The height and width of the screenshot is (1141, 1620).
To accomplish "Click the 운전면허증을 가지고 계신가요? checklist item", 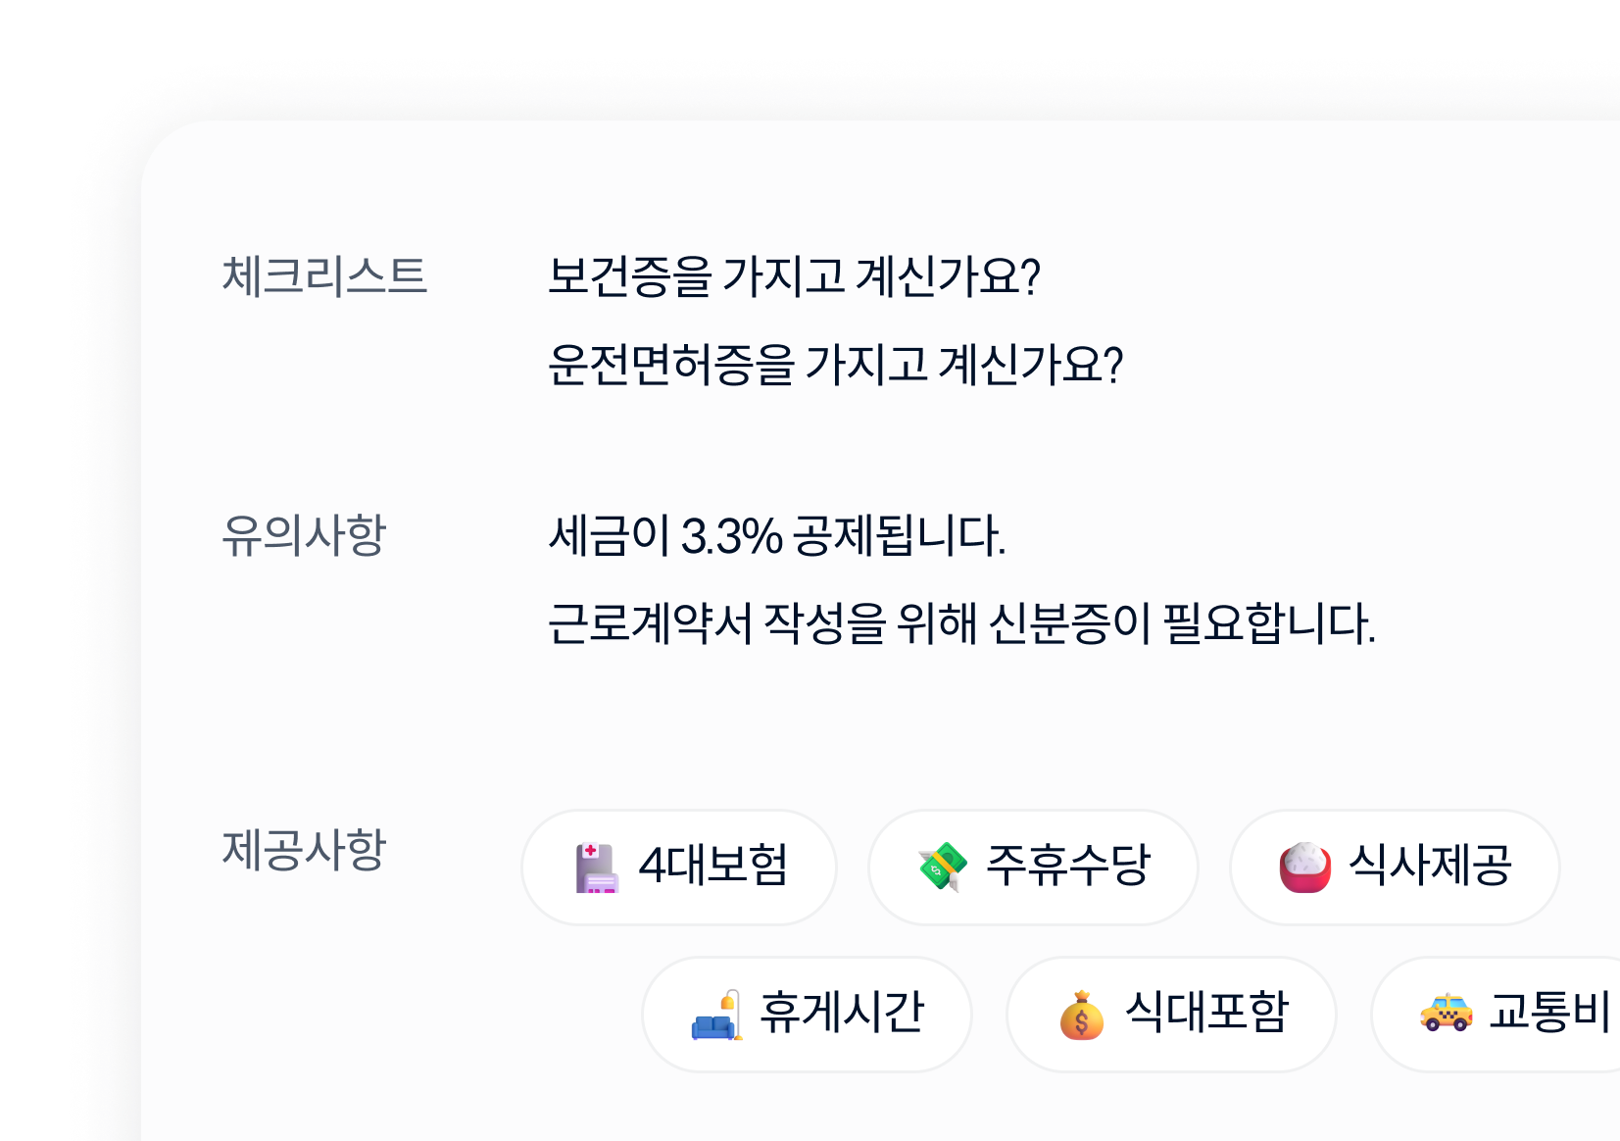I will tap(835, 365).
